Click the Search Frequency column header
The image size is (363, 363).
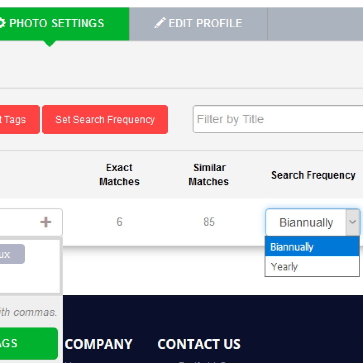pyautogui.click(x=313, y=175)
